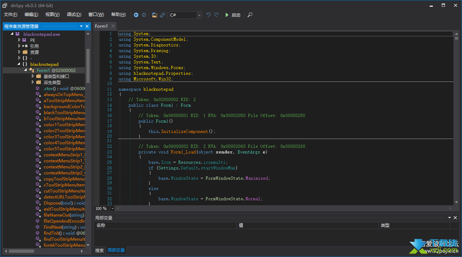Expand the 资源 resources node
Image resolution: width=462 pixels, height=257 pixels.
[20, 52]
